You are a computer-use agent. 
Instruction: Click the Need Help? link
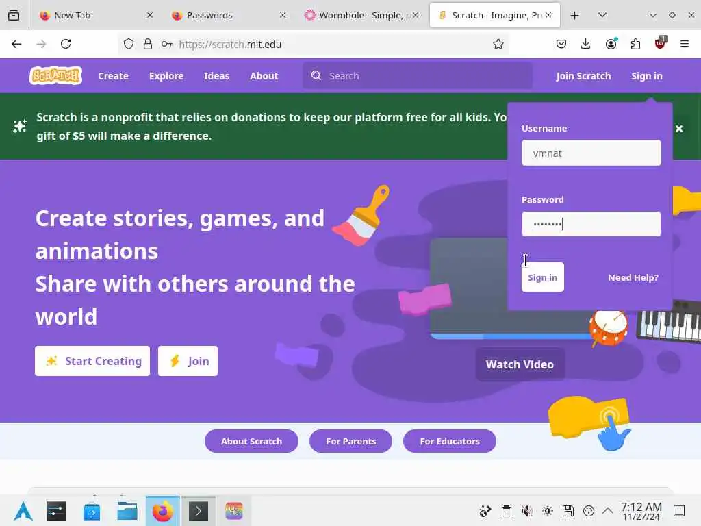633,278
